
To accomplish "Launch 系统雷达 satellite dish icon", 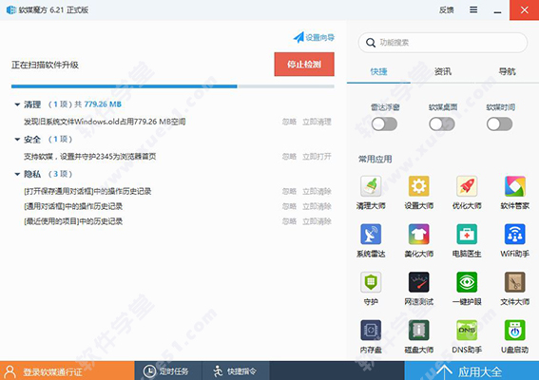I will click(371, 235).
